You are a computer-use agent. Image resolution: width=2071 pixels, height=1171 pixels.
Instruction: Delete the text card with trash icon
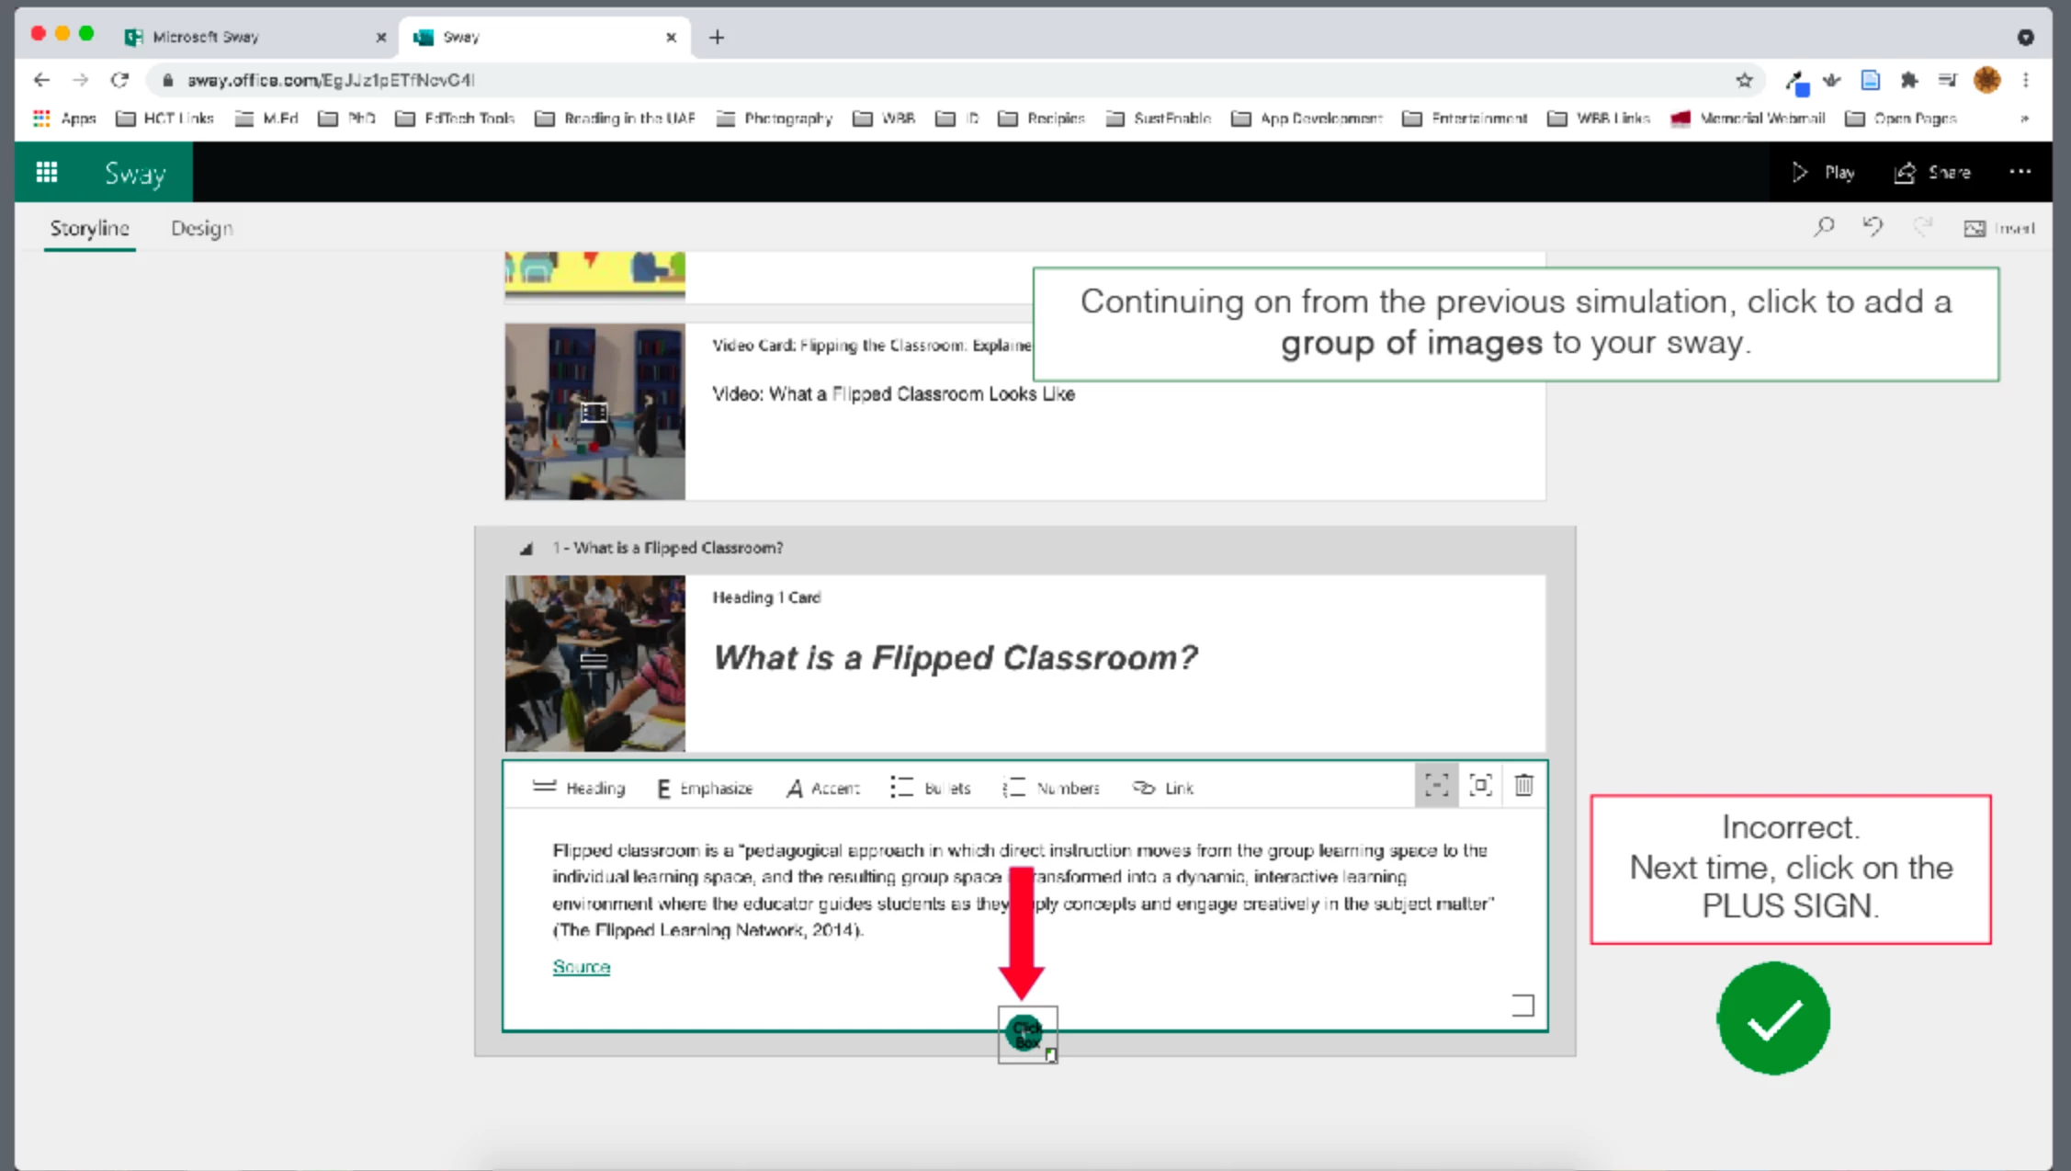pyautogui.click(x=1523, y=786)
